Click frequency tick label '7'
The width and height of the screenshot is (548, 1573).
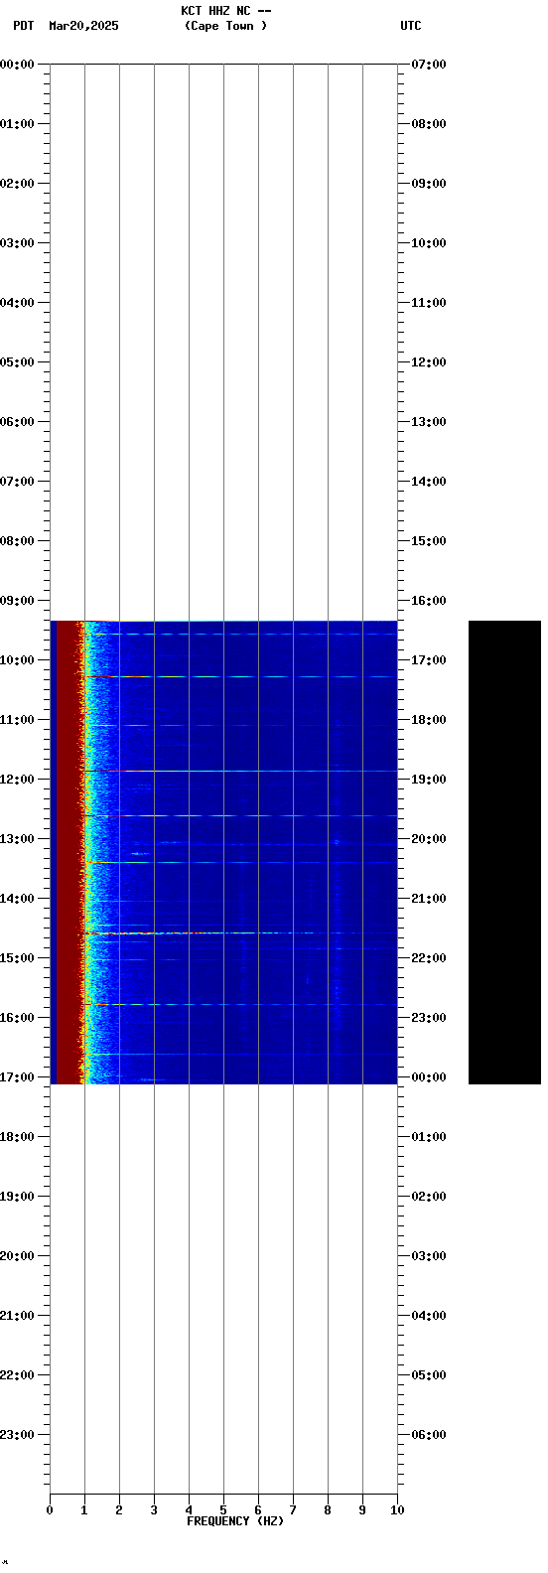point(293,1510)
